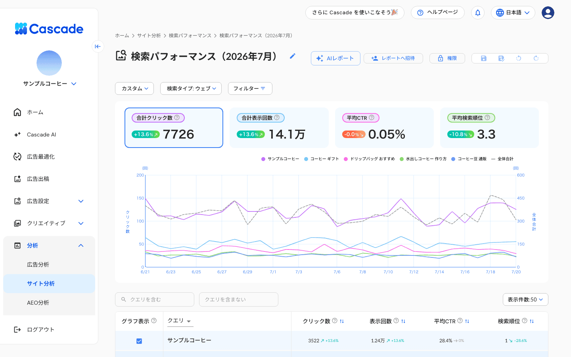This screenshot has height=357, width=571.
Task: Redo the change in the report toolbar
Action: [536, 58]
